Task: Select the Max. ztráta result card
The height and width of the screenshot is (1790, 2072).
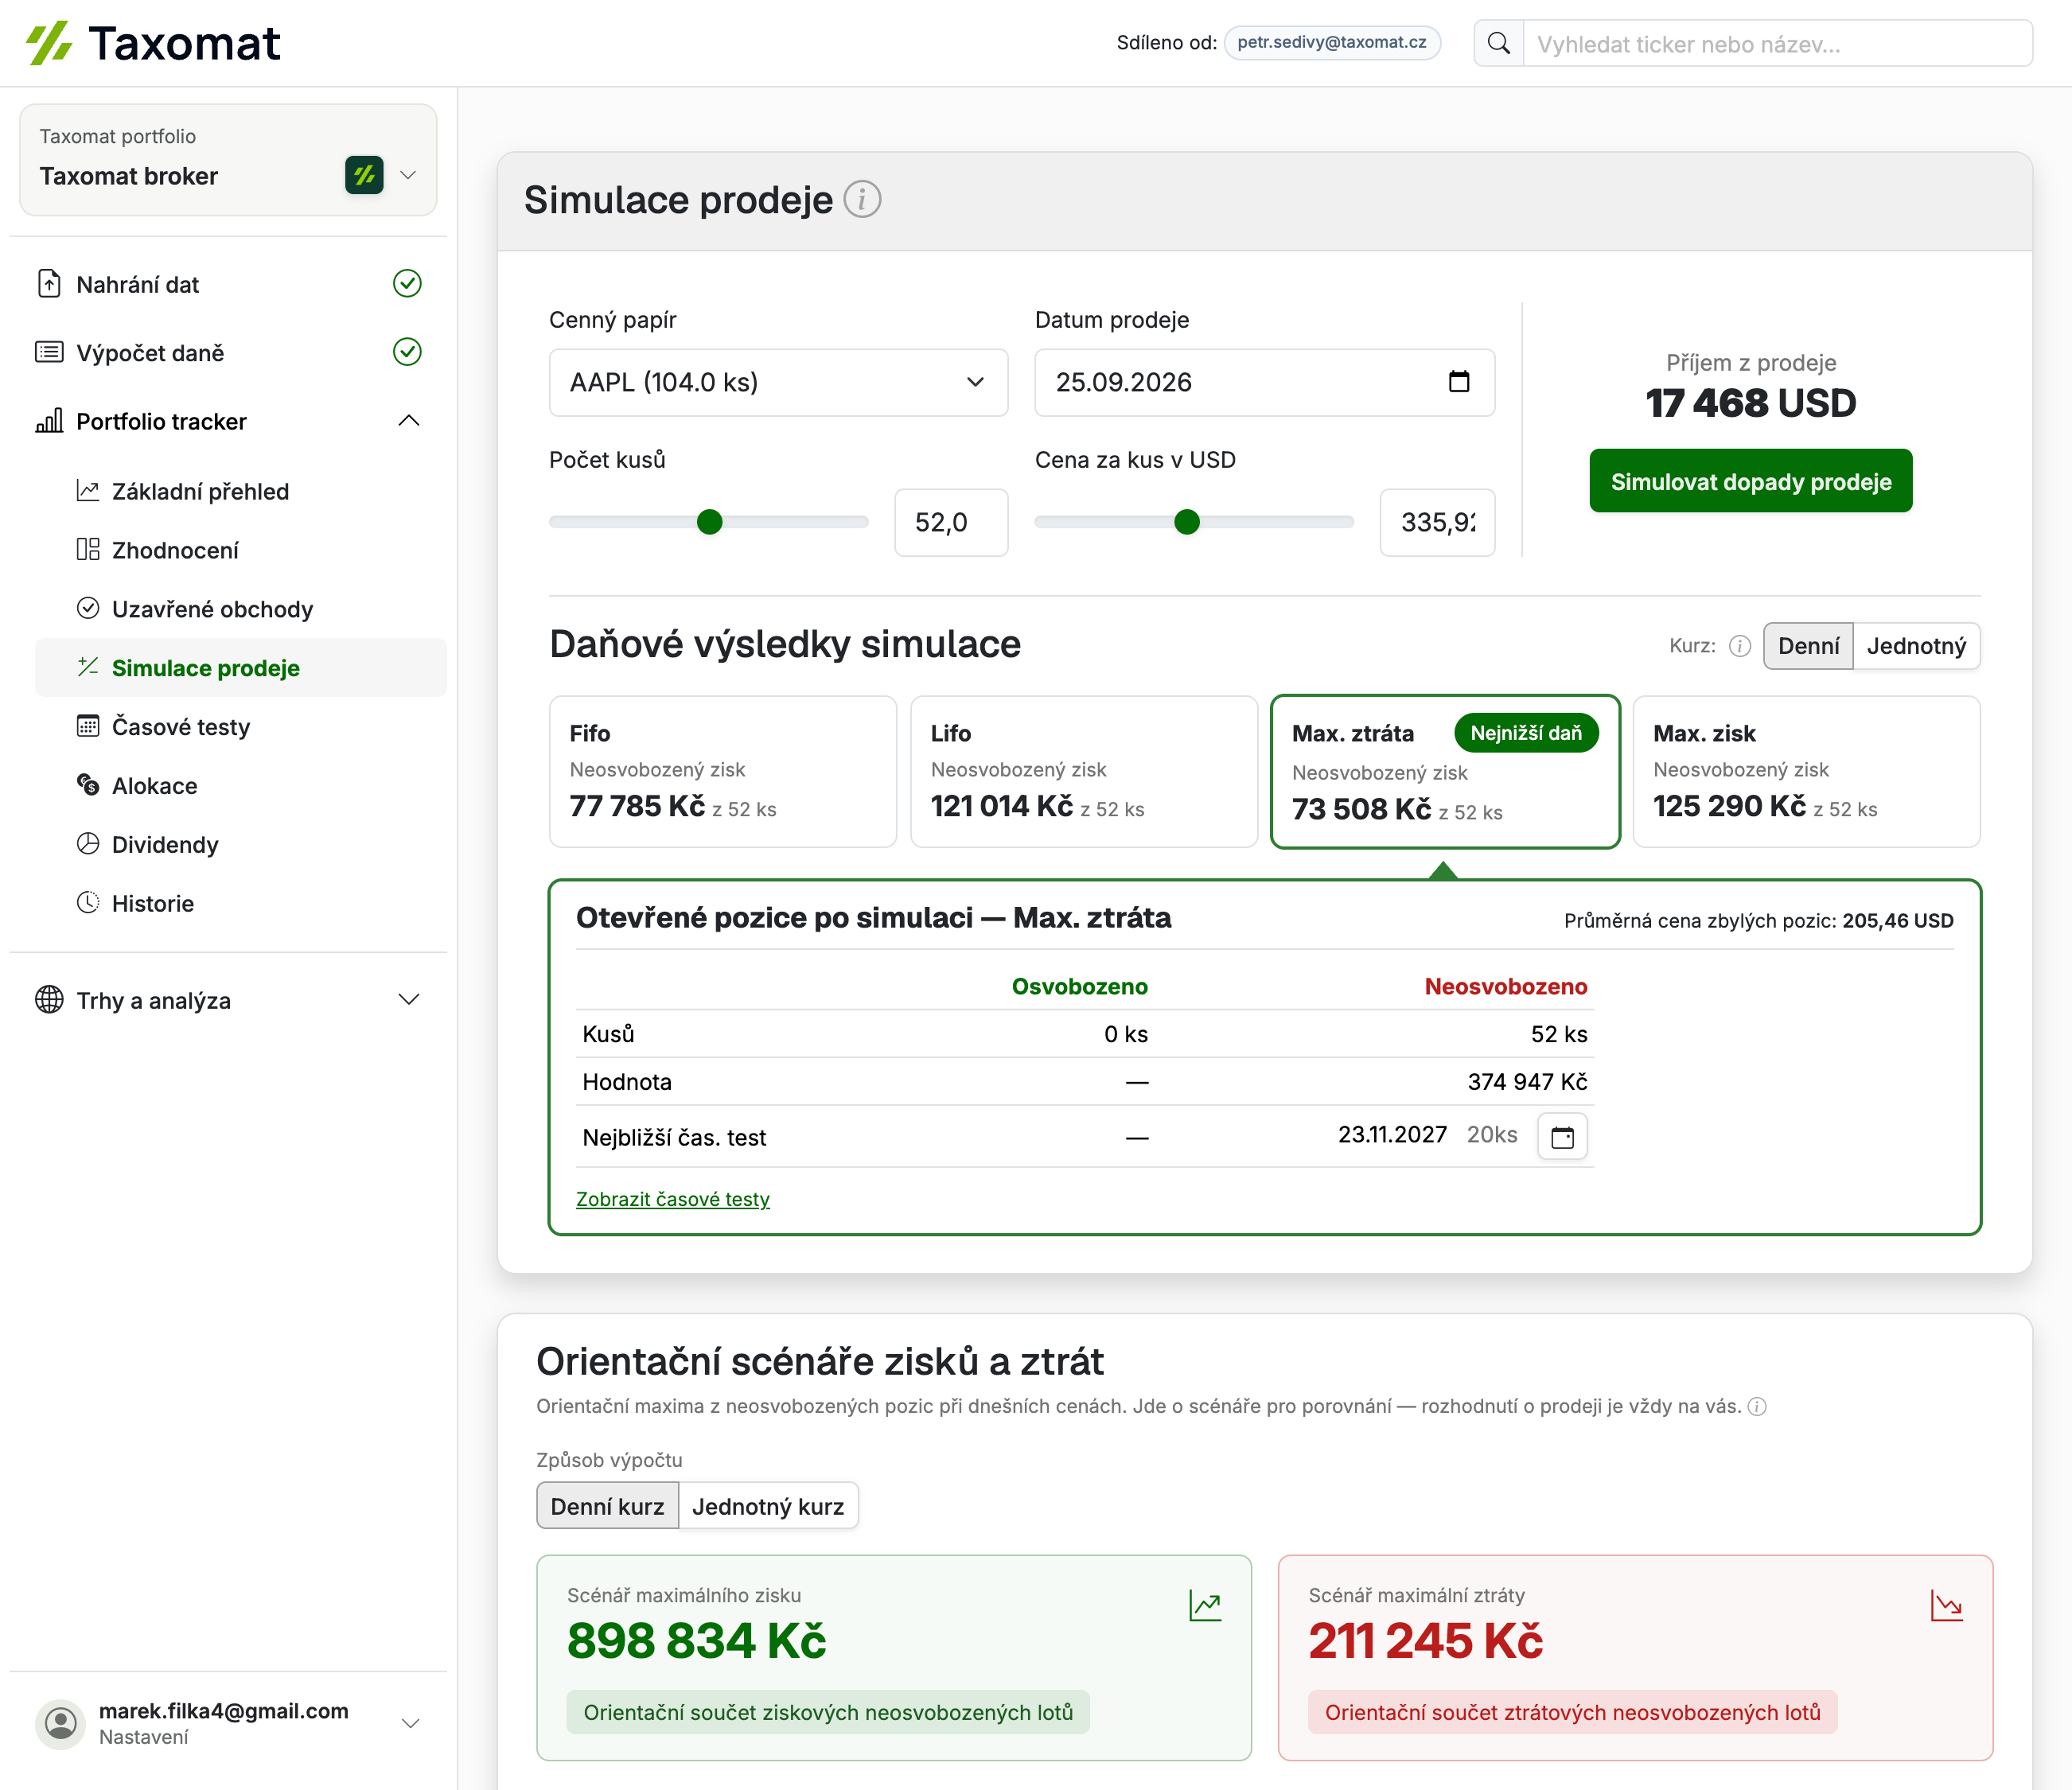Action: [x=1445, y=771]
